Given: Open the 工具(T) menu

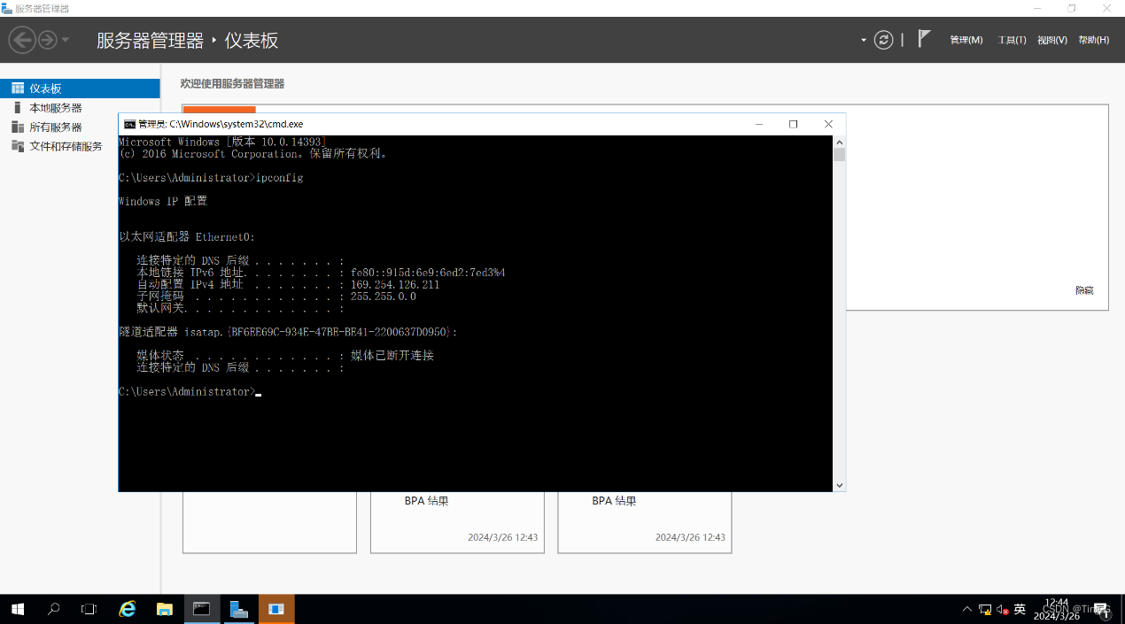Looking at the screenshot, I should 1011,40.
